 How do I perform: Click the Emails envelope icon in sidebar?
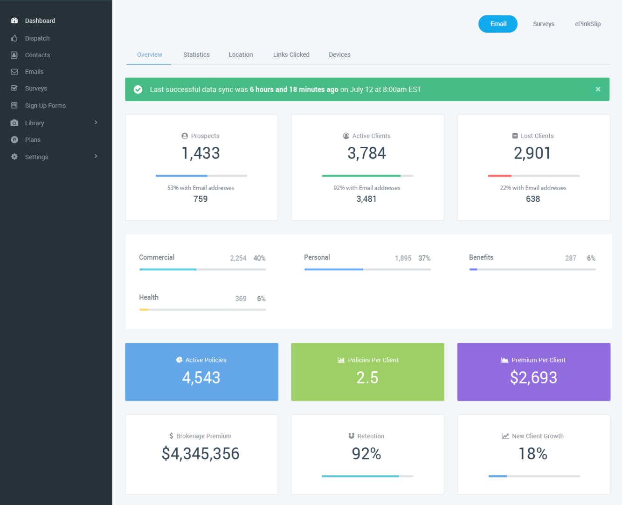pyautogui.click(x=14, y=72)
